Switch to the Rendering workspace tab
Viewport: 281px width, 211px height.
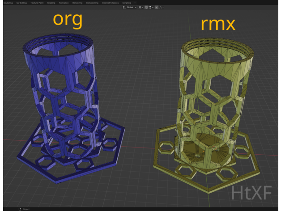[77, 3]
